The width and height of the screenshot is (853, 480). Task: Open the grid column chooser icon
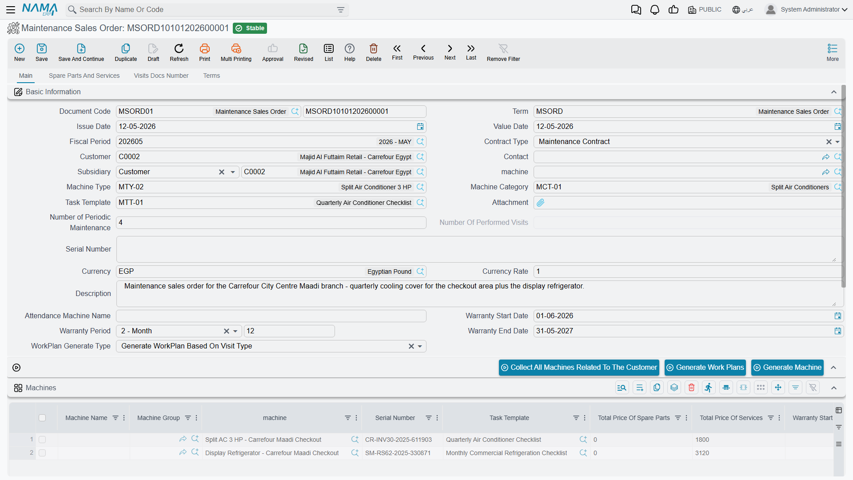tap(839, 410)
